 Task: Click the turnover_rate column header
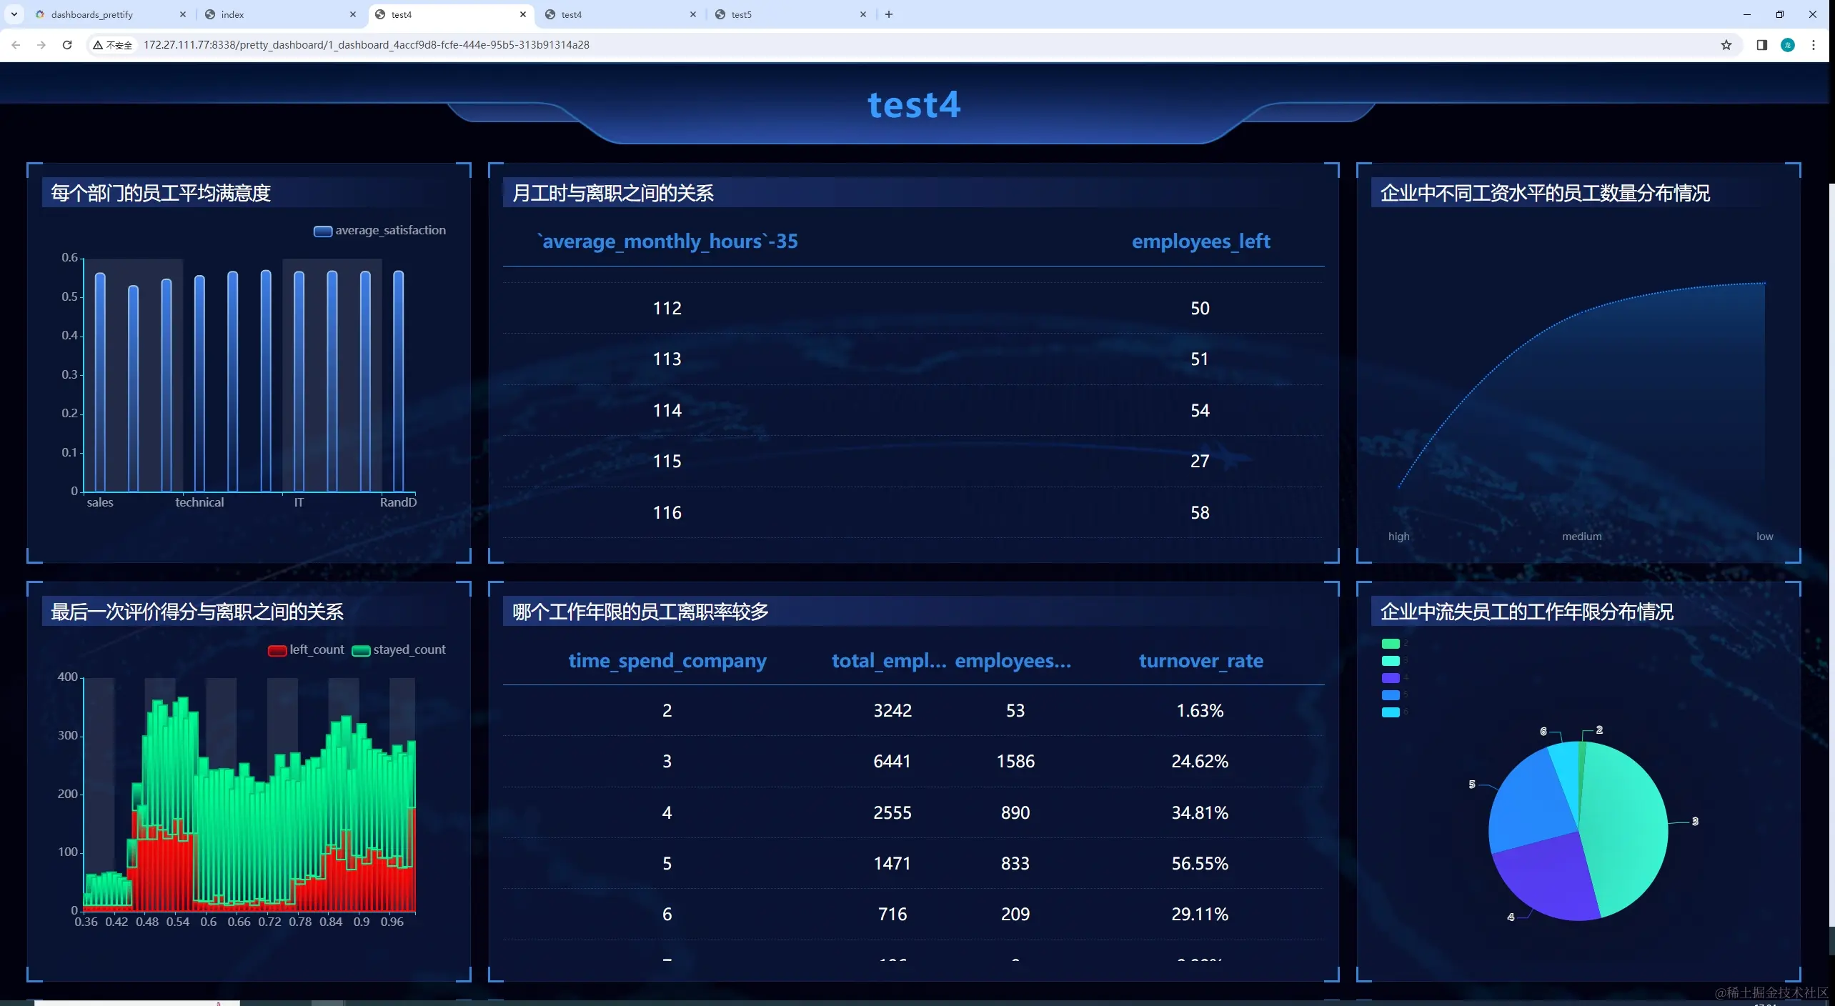coord(1200,661)
